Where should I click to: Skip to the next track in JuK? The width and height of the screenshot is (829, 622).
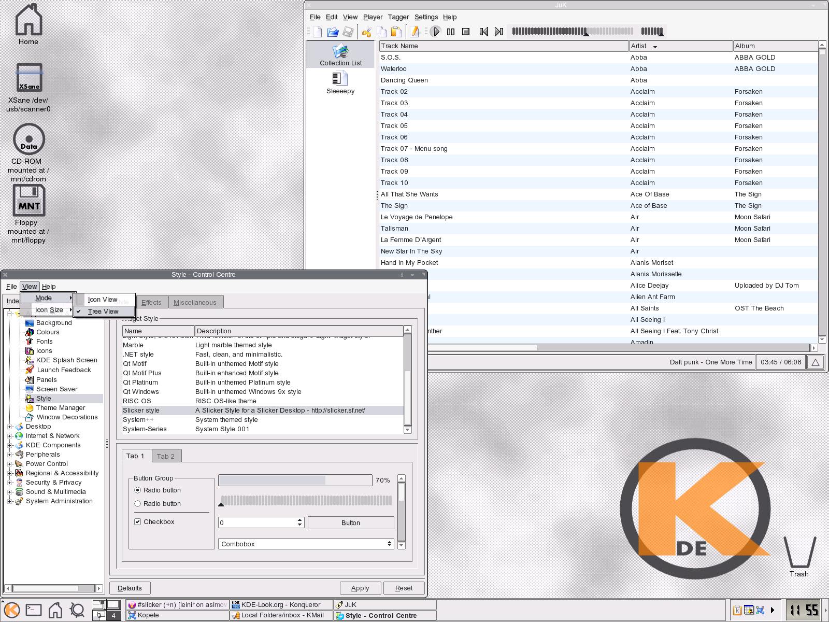click(499, 32)
